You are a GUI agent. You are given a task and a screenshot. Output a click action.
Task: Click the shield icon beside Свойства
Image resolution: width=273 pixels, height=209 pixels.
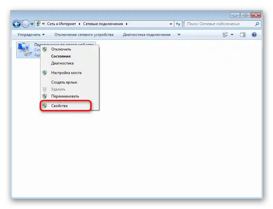[45, 106]
